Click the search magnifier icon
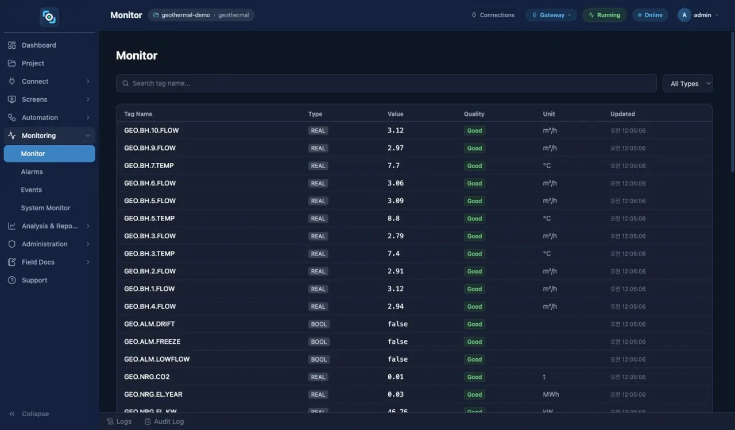Screen dimensions: 735x430 [126, 83]
